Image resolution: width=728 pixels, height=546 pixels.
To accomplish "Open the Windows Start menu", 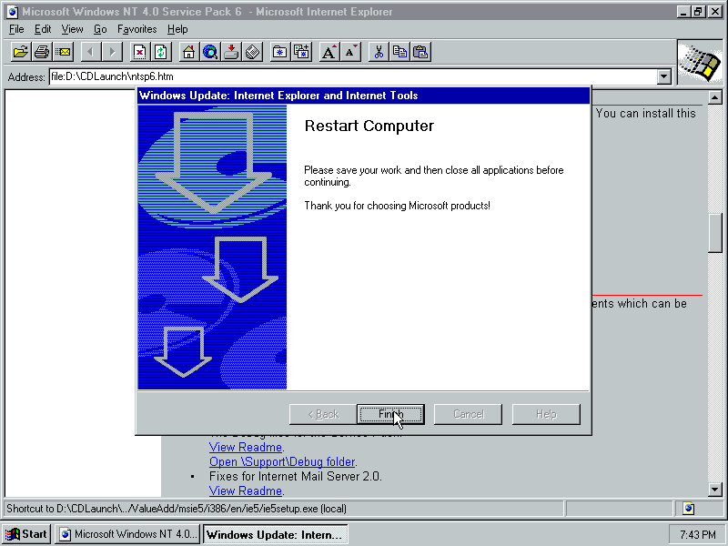I will pos(26,534).
